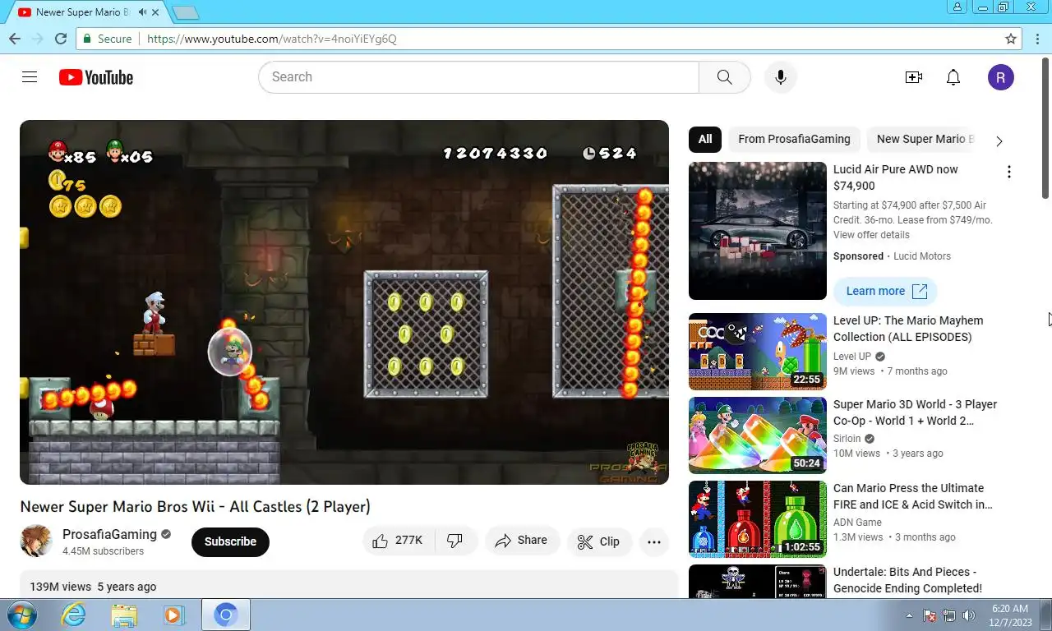Open the system tray volume icon

coord(969,615)
